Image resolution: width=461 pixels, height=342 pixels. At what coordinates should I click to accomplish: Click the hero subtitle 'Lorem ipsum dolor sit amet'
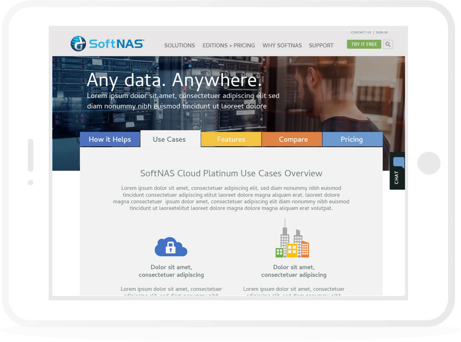click(x=183, y=101)
